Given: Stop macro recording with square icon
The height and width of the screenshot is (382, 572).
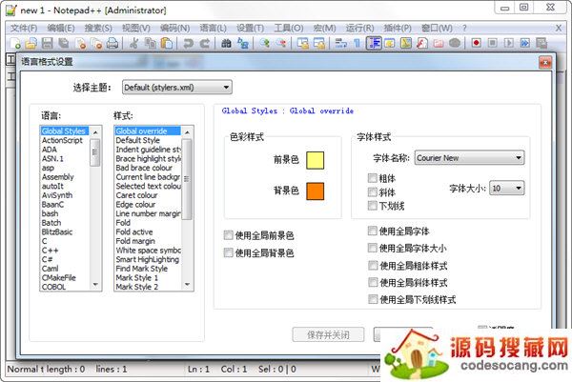Looking at the screenshot, I should pyautogui.click(x=492, y=43).
